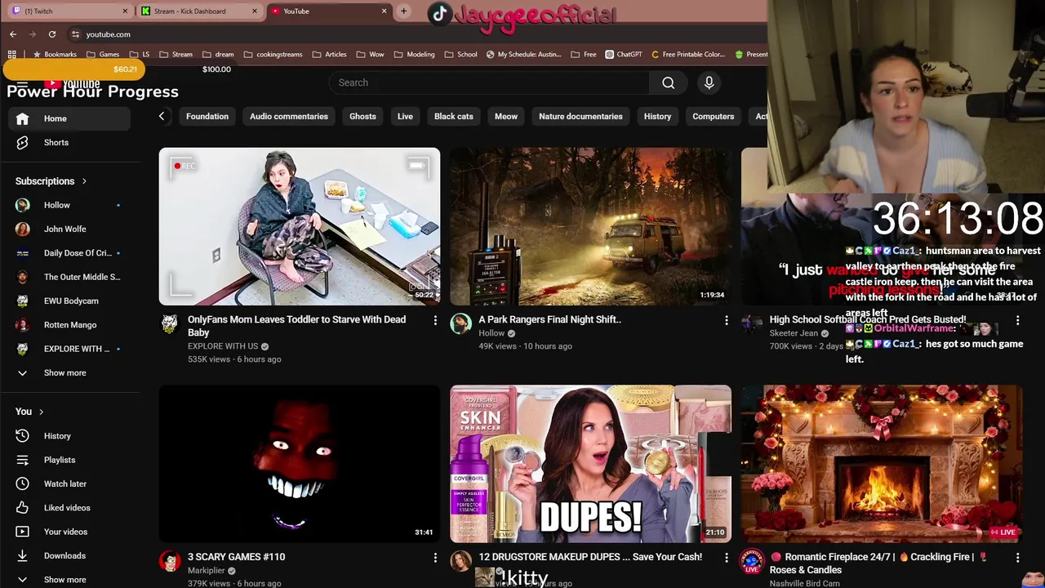This screenshot has width=1045, height=588.
Task: Switch to the Twitch browser tab
Action: [x=69, y=11]
